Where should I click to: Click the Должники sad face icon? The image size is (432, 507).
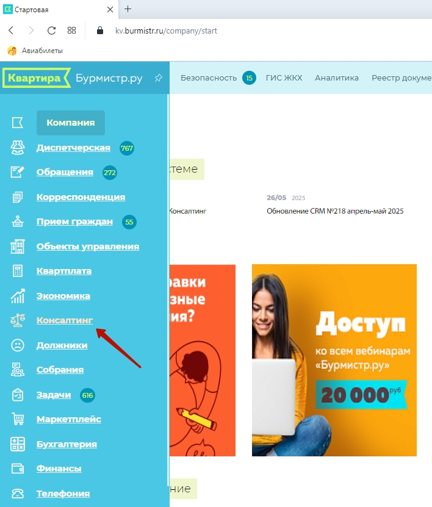click(x=18, y=345)
